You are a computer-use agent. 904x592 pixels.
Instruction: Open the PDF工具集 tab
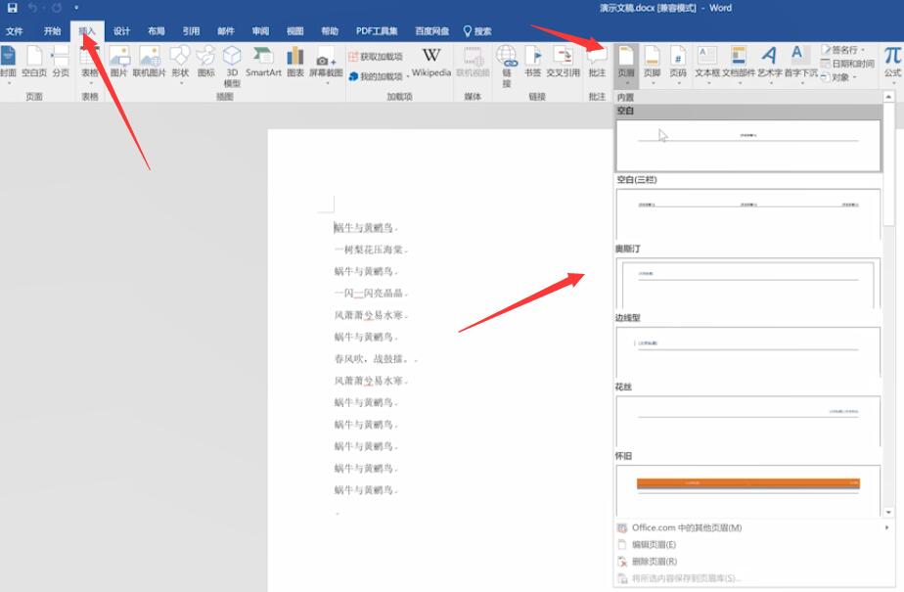coord(377,31)
